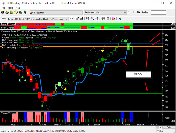
Task: Go to next security with right arrow
Action: (134, 12)
